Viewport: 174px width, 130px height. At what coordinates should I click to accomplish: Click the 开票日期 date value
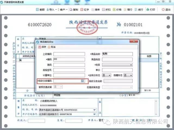click(x=142, y=33)
